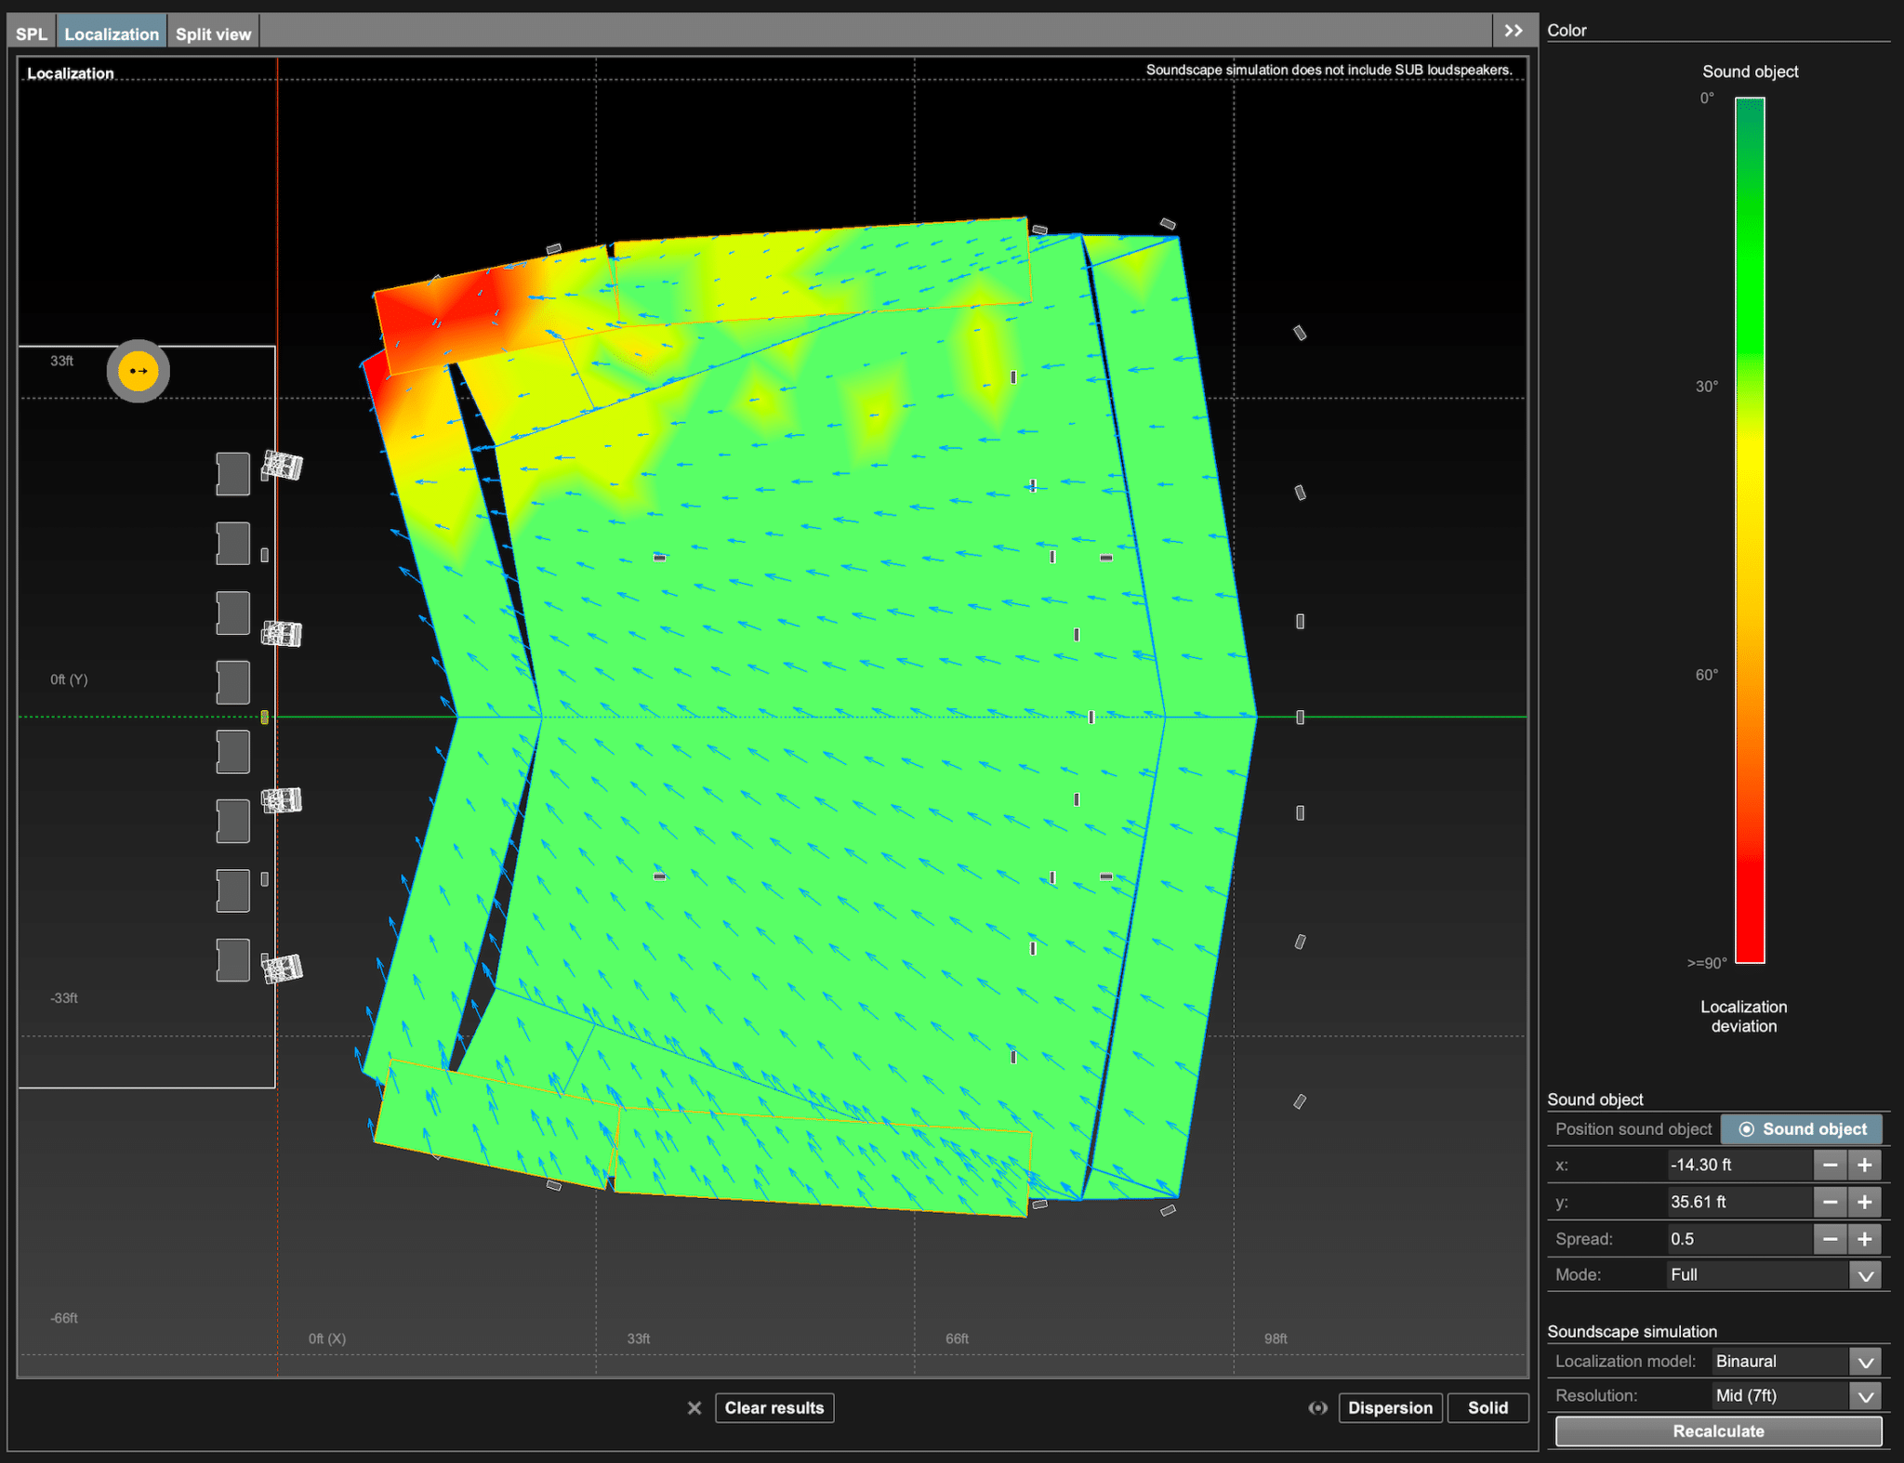Expand the panel using the double chevron arrow
The height and width of the screenshot is (1463, 1904).
pos(1514,29)
